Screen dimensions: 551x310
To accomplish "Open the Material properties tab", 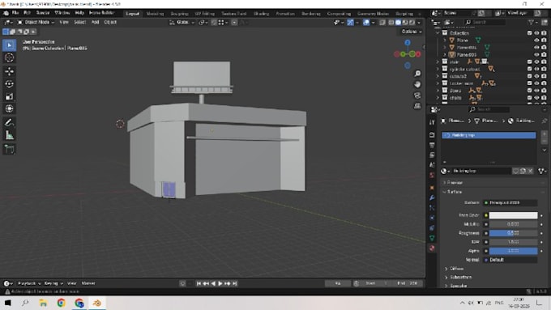I will pos(432,248).
